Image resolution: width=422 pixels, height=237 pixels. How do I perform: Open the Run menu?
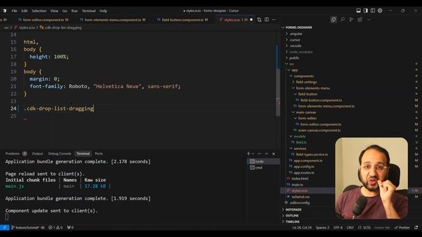coord(75,11)
